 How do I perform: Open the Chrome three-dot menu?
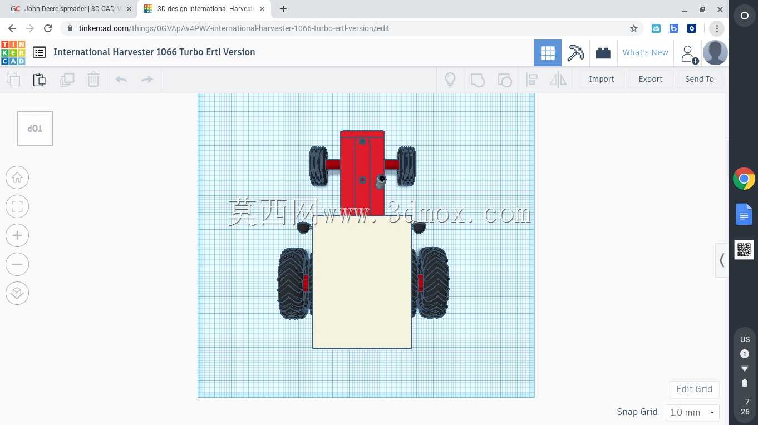pyautogui.click(x=717, y=28)
